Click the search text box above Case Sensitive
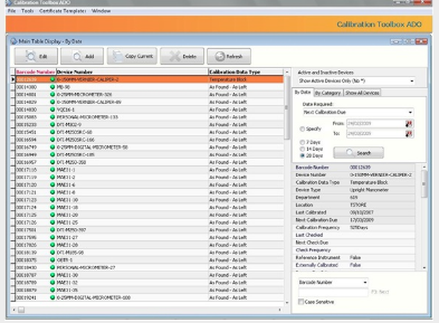 coord(333,292)
